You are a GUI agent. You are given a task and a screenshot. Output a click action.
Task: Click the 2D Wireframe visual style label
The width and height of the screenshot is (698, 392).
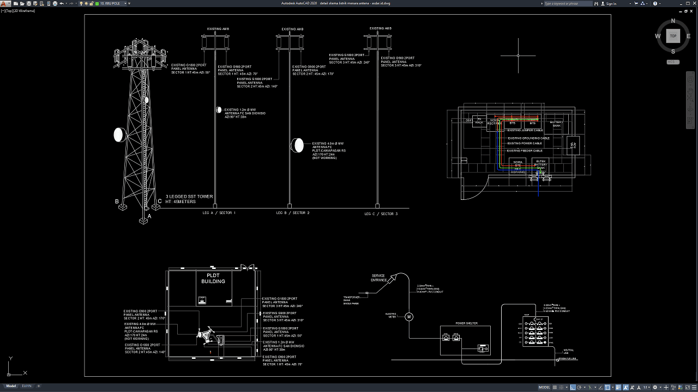[x=26, y=10]
